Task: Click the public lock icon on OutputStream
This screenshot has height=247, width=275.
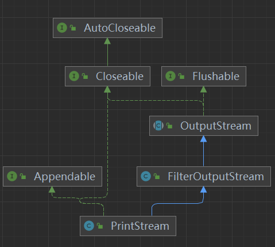Action: [169, 126]
